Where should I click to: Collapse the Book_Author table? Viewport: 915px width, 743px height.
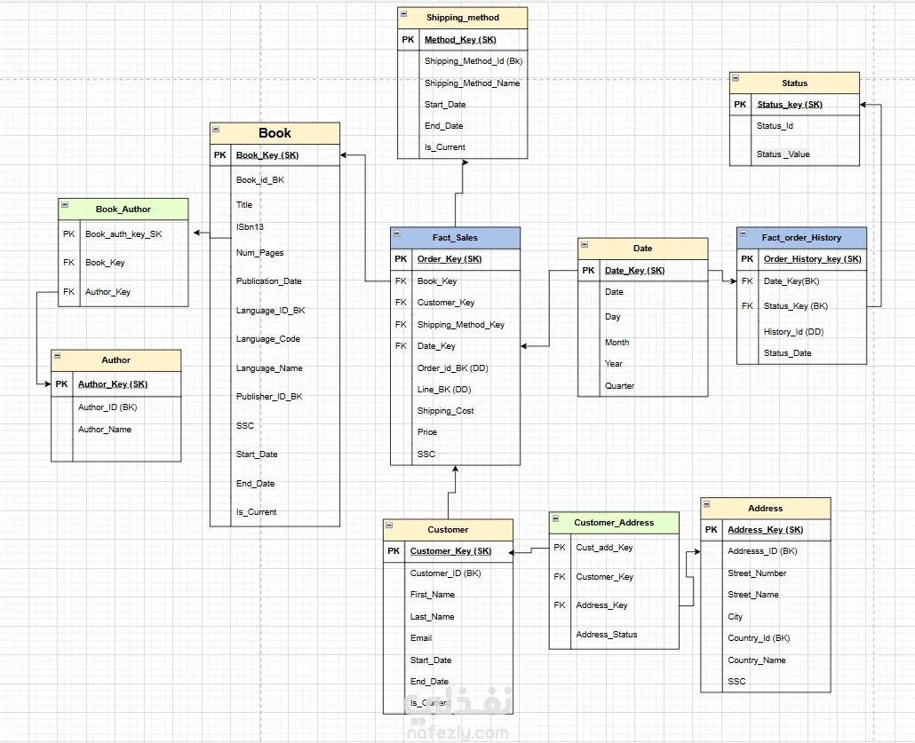(x=65, y=205)
